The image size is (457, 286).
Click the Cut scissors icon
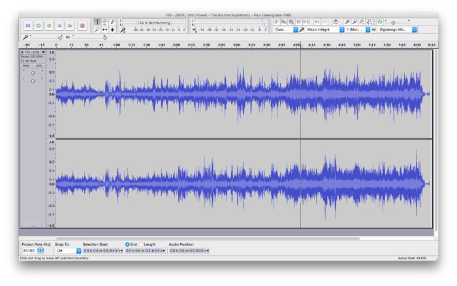[276, 21]
